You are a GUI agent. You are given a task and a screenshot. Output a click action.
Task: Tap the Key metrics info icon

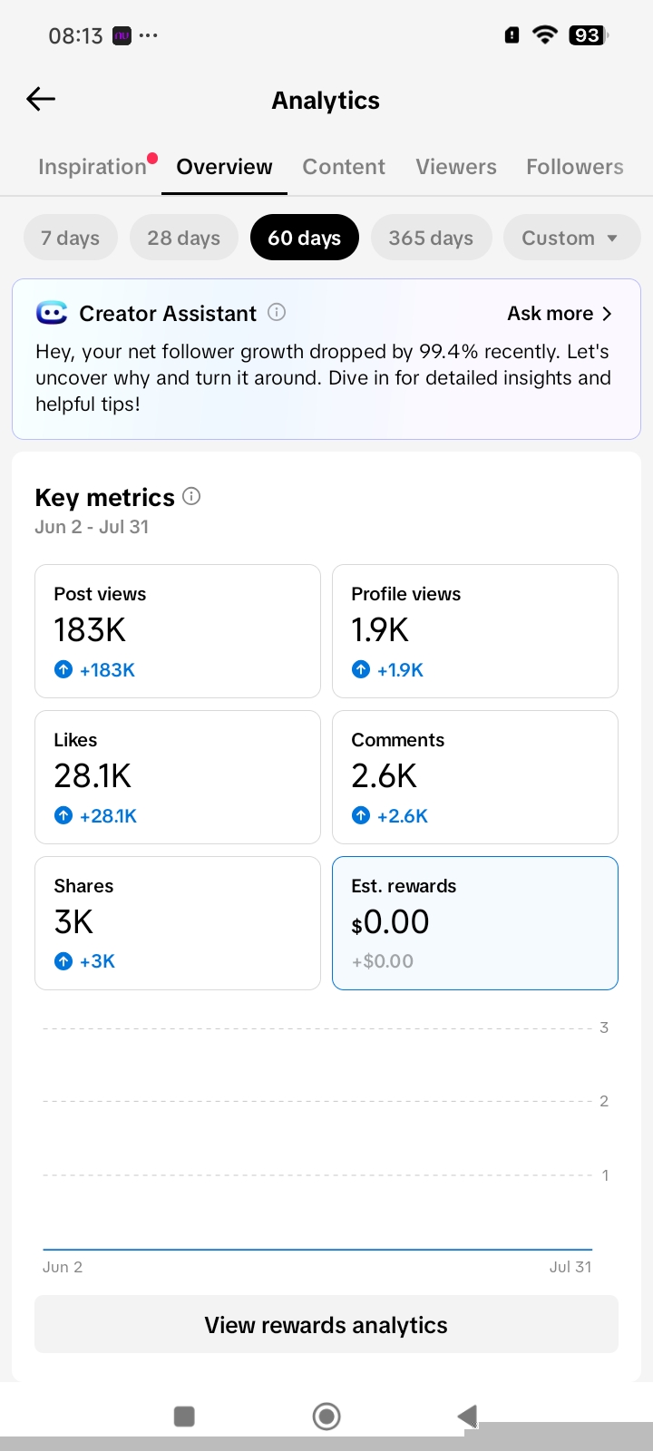[x=191, y=496]
